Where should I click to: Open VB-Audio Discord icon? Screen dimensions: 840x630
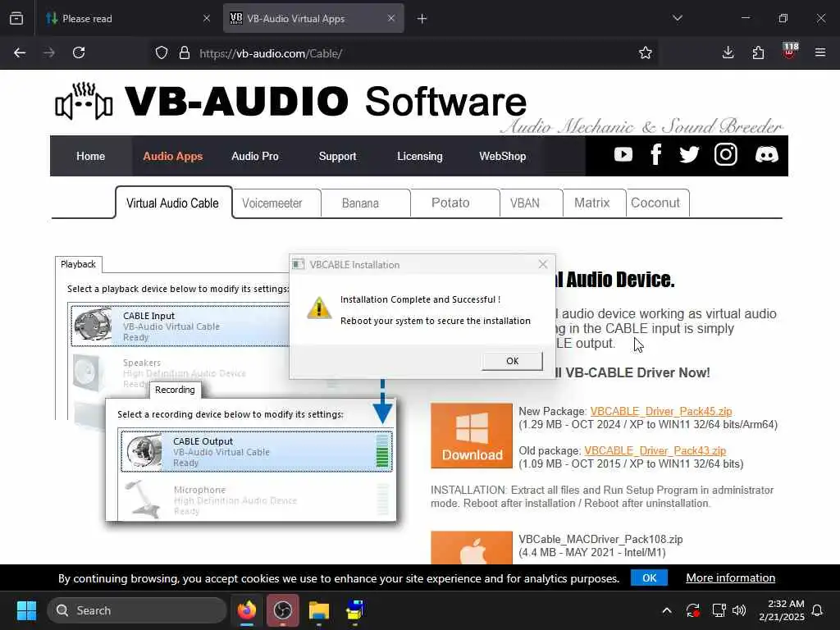[766, 155]
